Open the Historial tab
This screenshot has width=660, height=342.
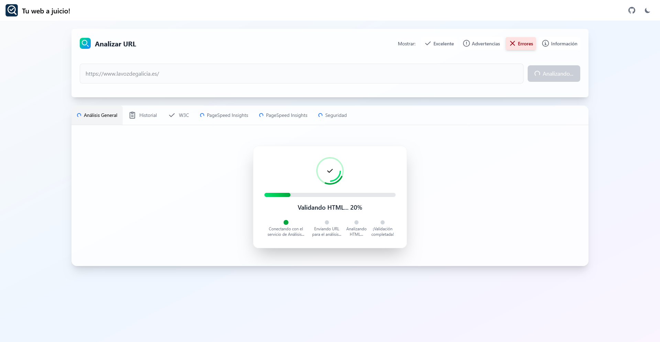pos(143,115)
